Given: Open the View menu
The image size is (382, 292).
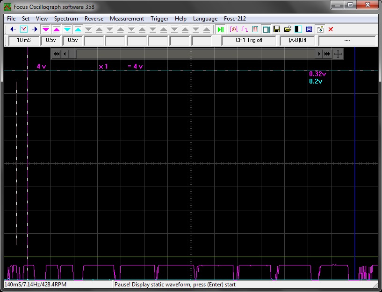Looking at the screenshot, I should tap(42, 19).
